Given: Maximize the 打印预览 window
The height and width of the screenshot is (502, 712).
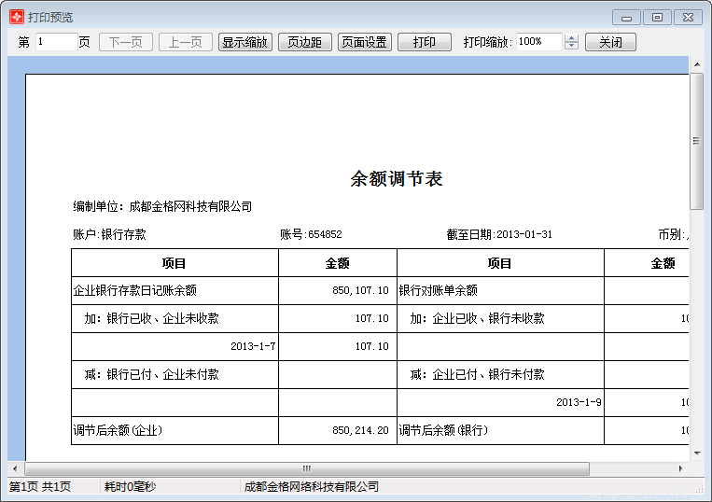Looking at the screenshot, I should [657, 17].
